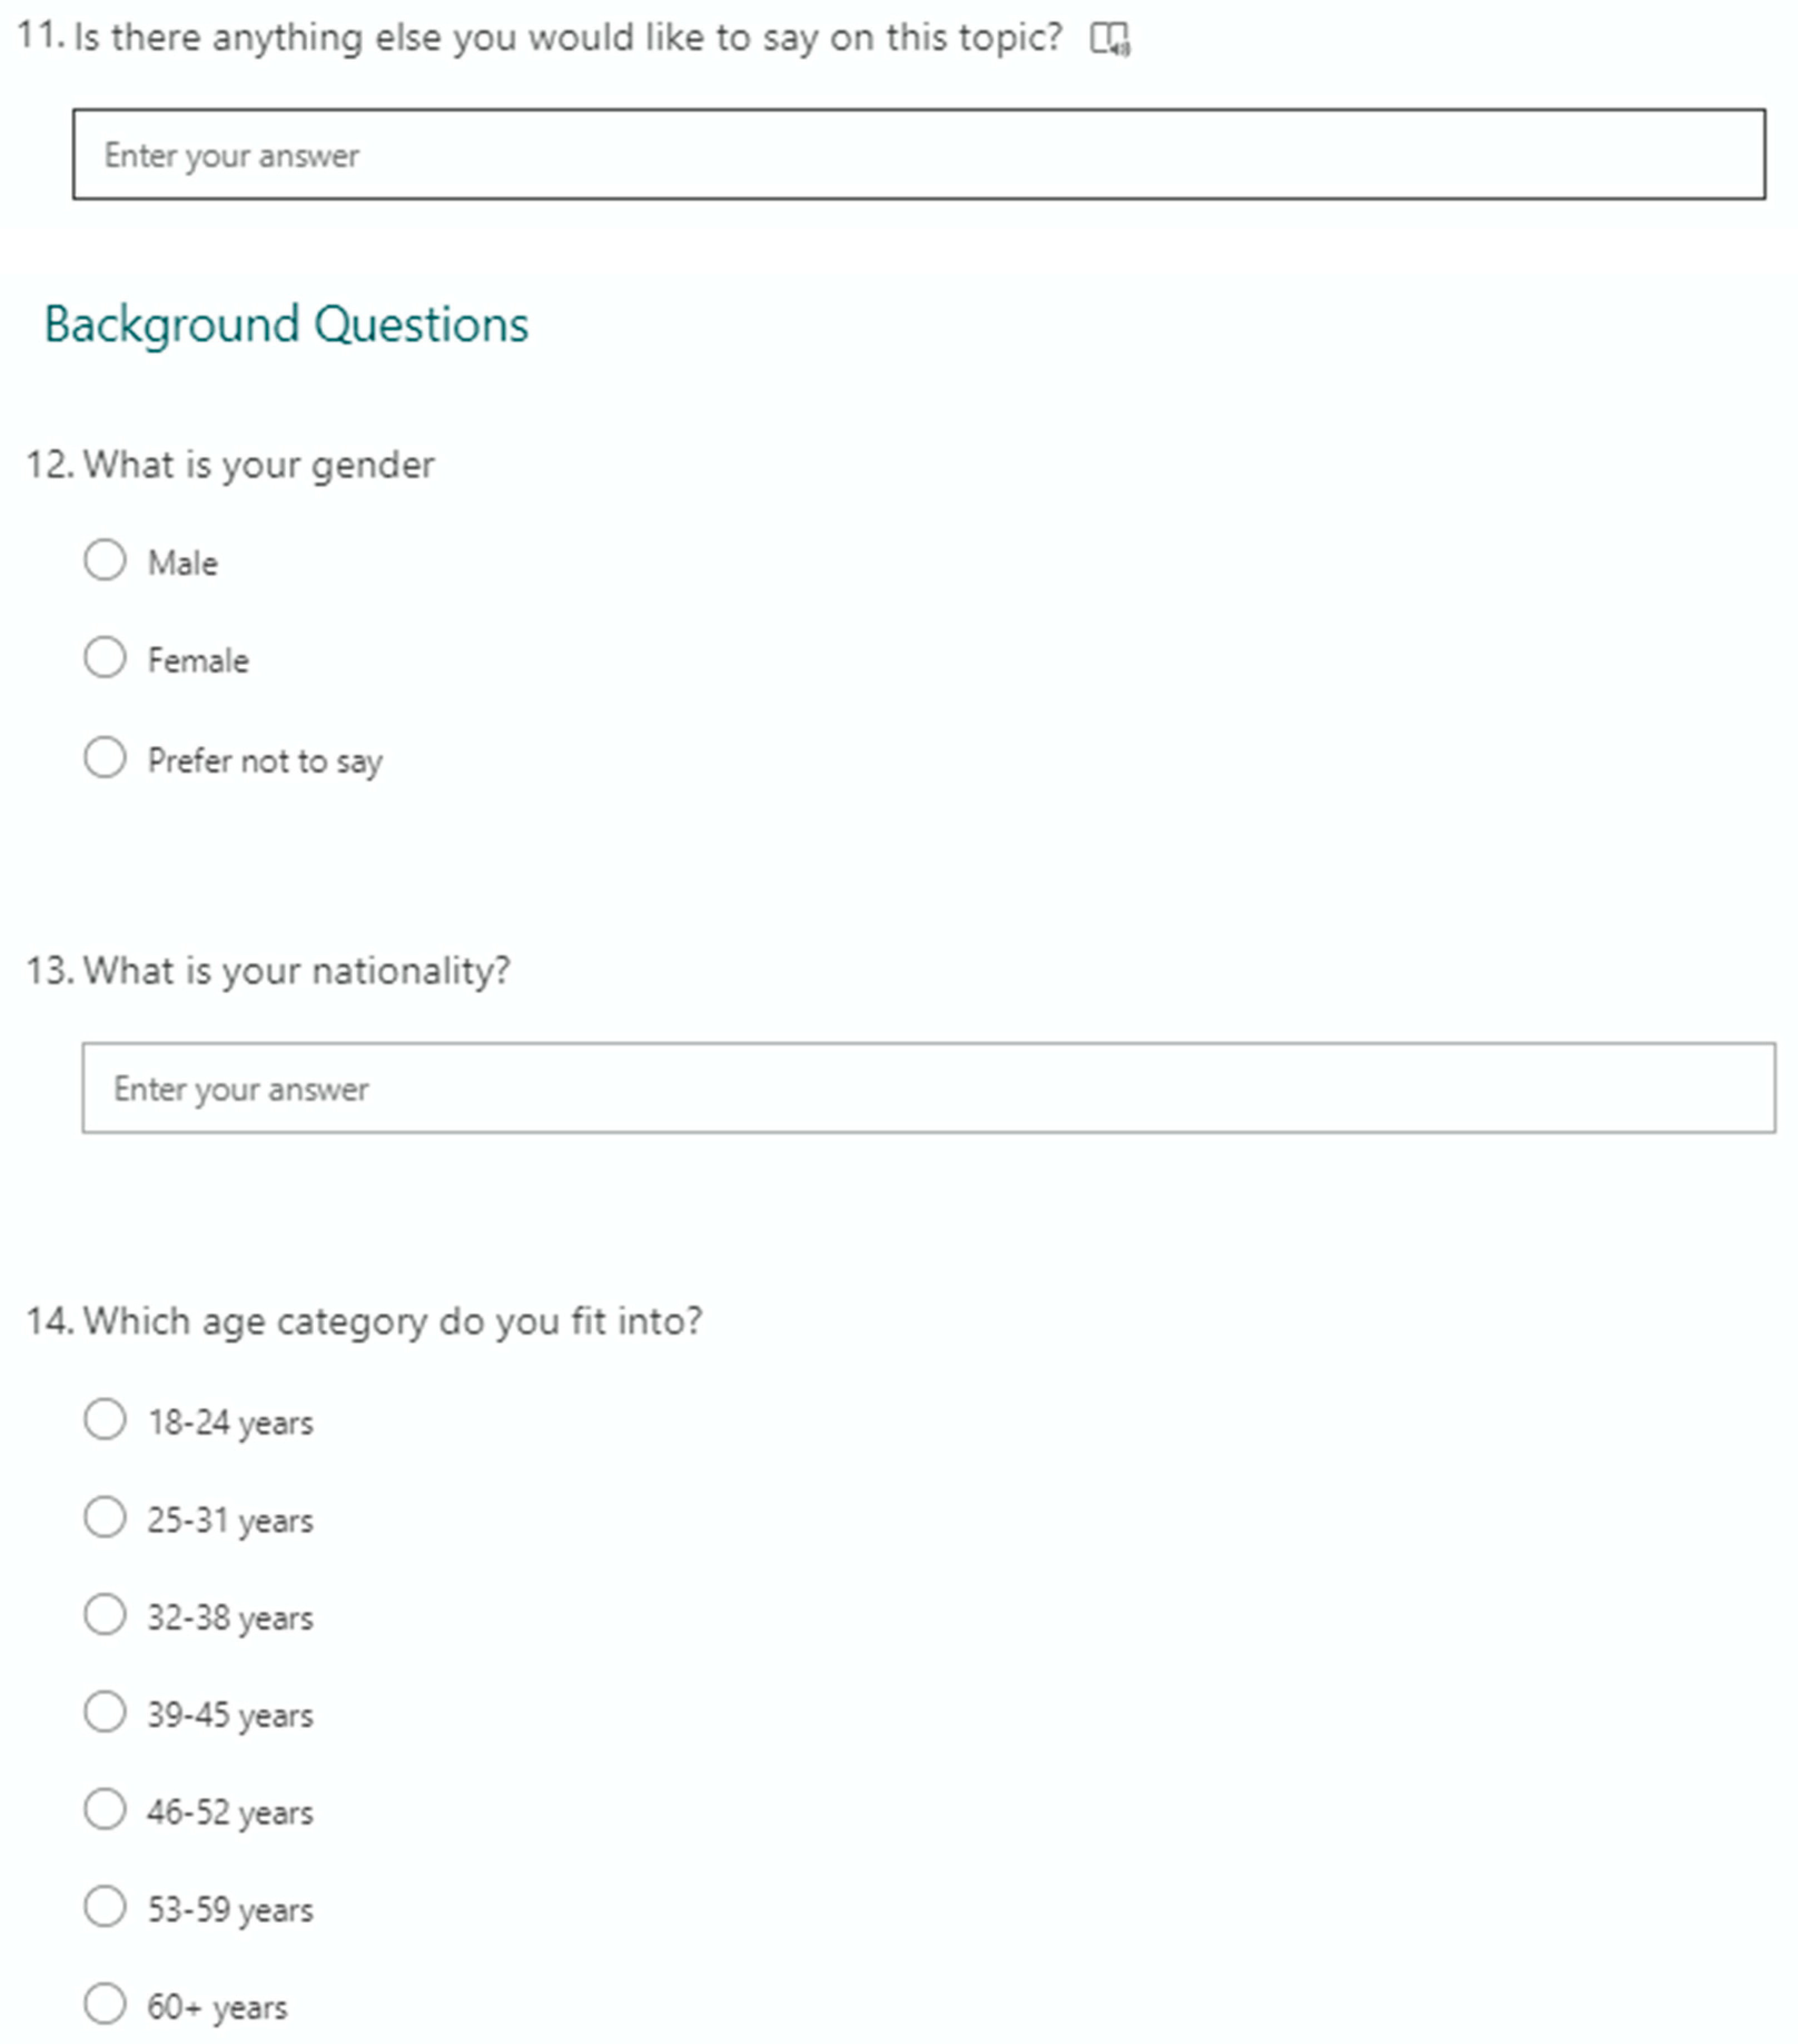The image size is (1798, 2044).
Task: Click the nationality answer text field
Action: 928,1088
